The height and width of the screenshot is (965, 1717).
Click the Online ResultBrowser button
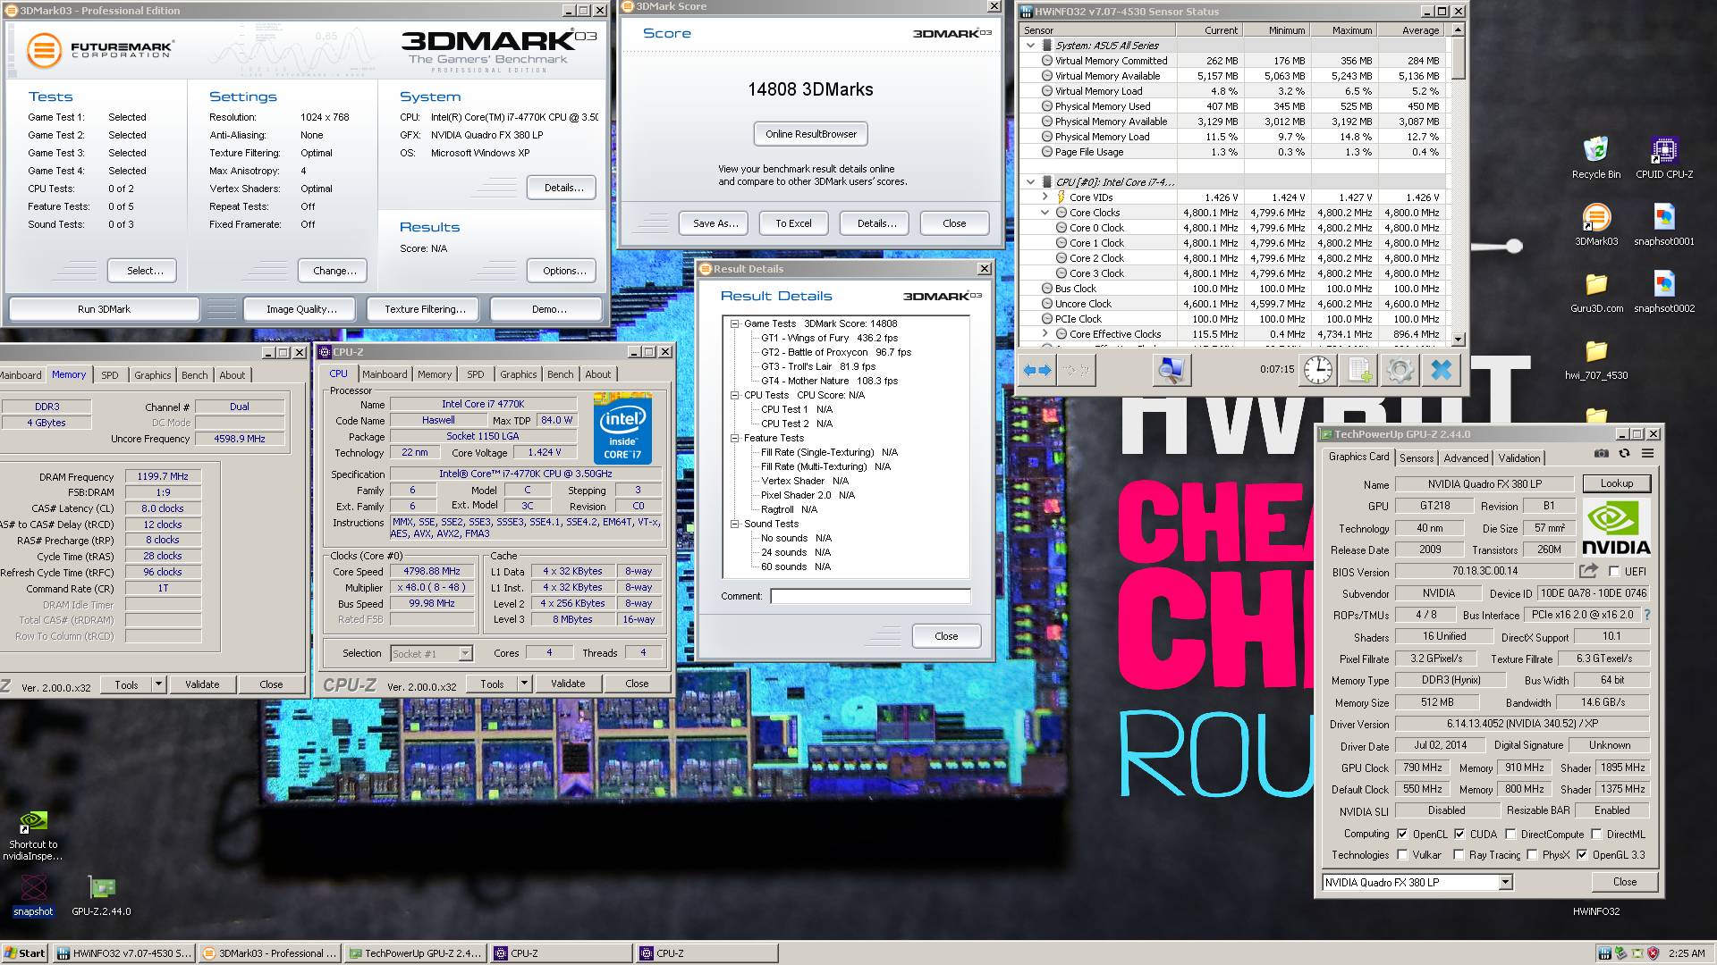810,134
